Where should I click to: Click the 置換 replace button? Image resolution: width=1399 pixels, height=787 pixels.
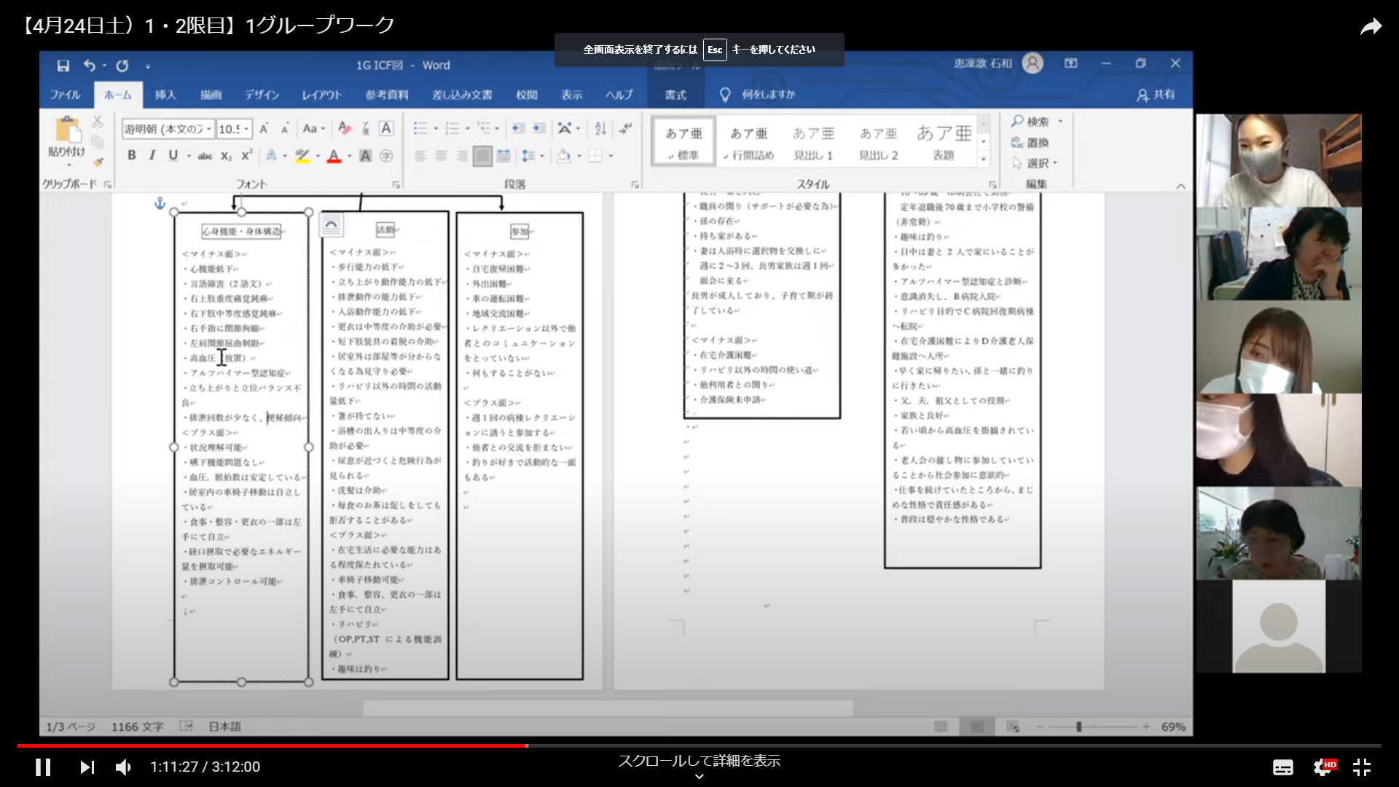pos(1030,143)
